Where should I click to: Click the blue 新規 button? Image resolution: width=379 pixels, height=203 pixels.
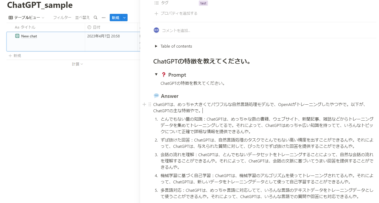pos(116,18)
